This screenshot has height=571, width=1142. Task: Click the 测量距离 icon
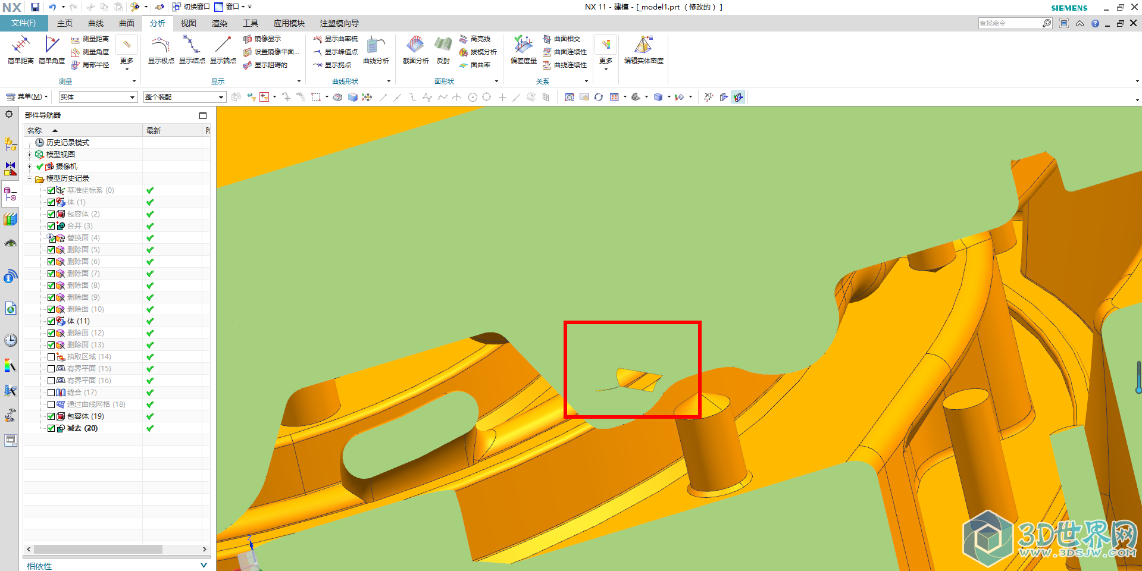tap(76, 39)
